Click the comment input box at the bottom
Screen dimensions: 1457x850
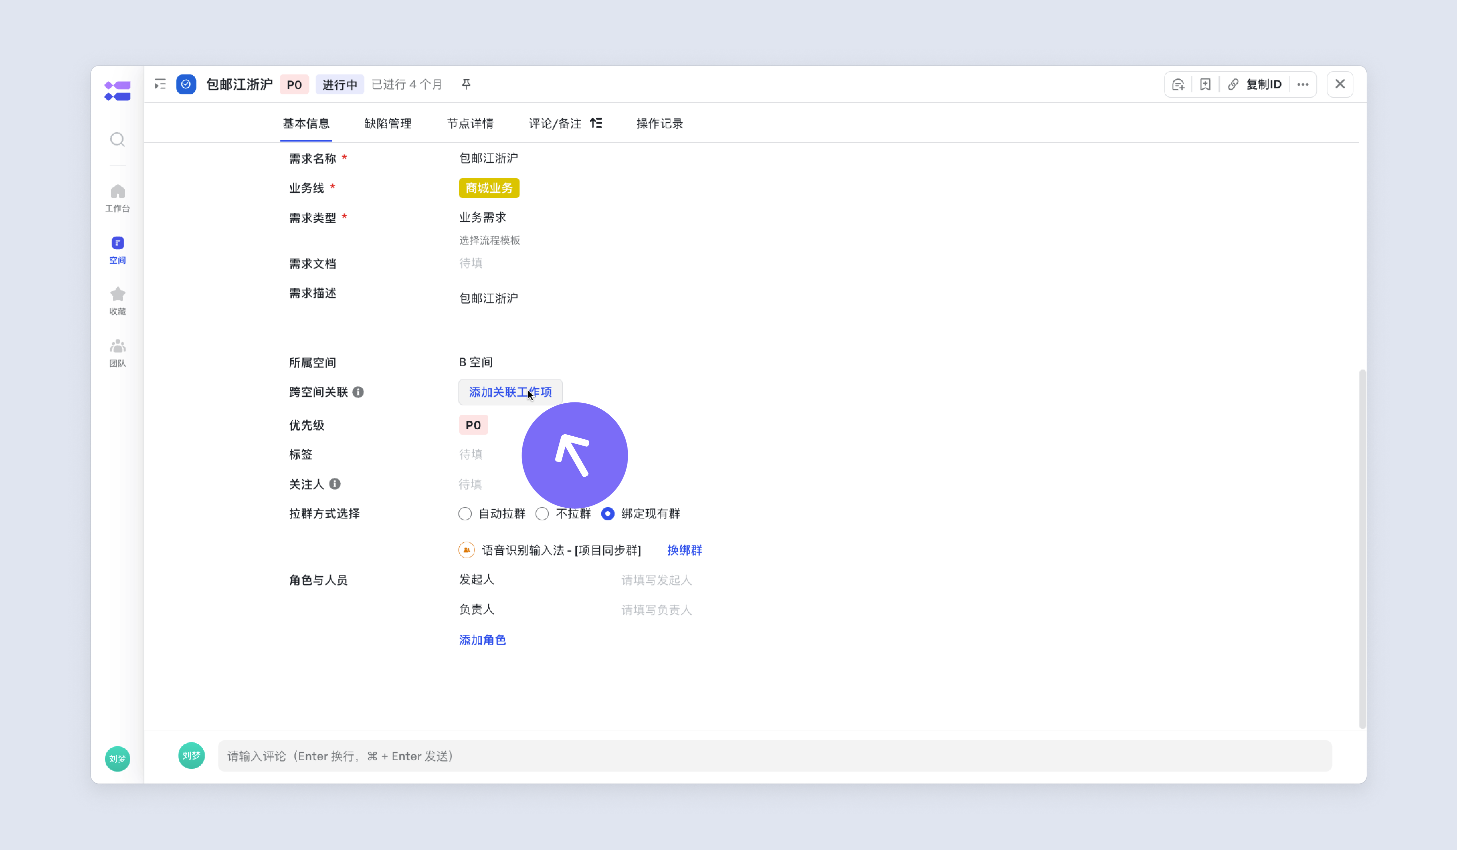[775, 756]
